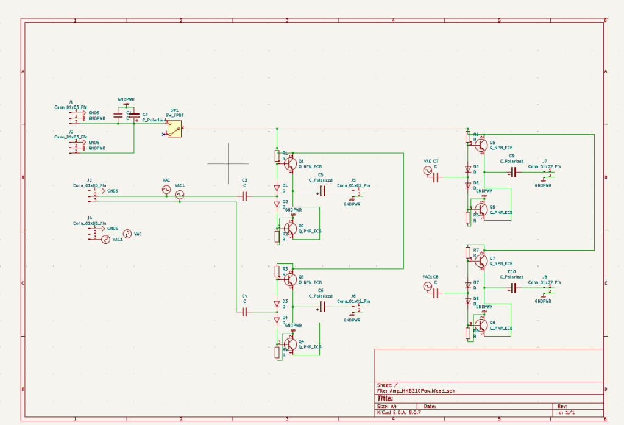Viewport: 624px width, 425px height.
Task: Click the VAC power symbol beside C7
Action: click(428, 171)
